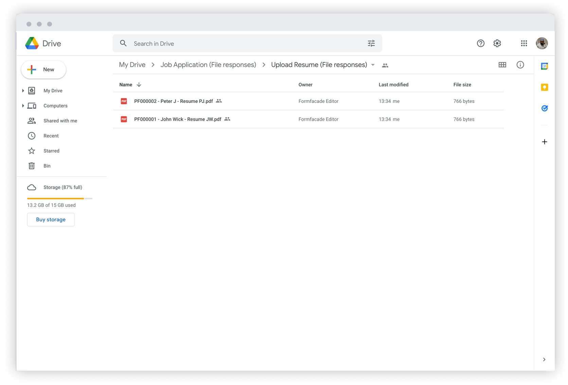The image size is (568, 385).
Task: Open the Search options filter icon
Action: point(371,43)
